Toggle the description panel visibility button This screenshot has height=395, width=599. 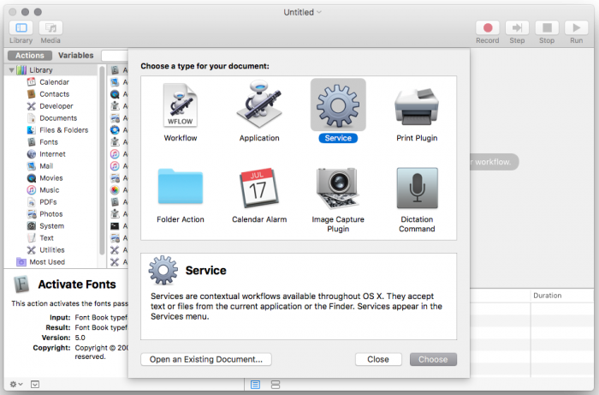35,385
